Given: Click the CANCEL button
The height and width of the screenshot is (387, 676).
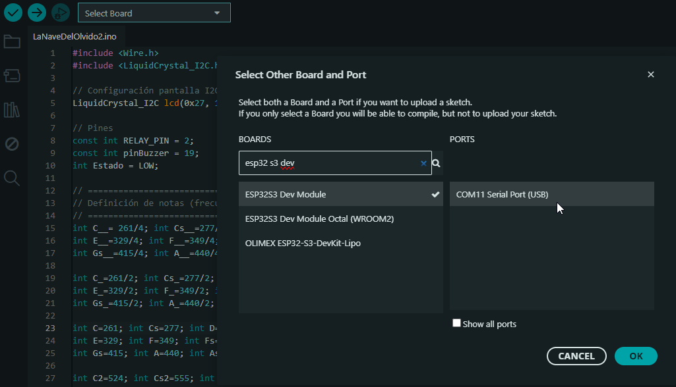Looking at the screenshot, I should 576,356.
